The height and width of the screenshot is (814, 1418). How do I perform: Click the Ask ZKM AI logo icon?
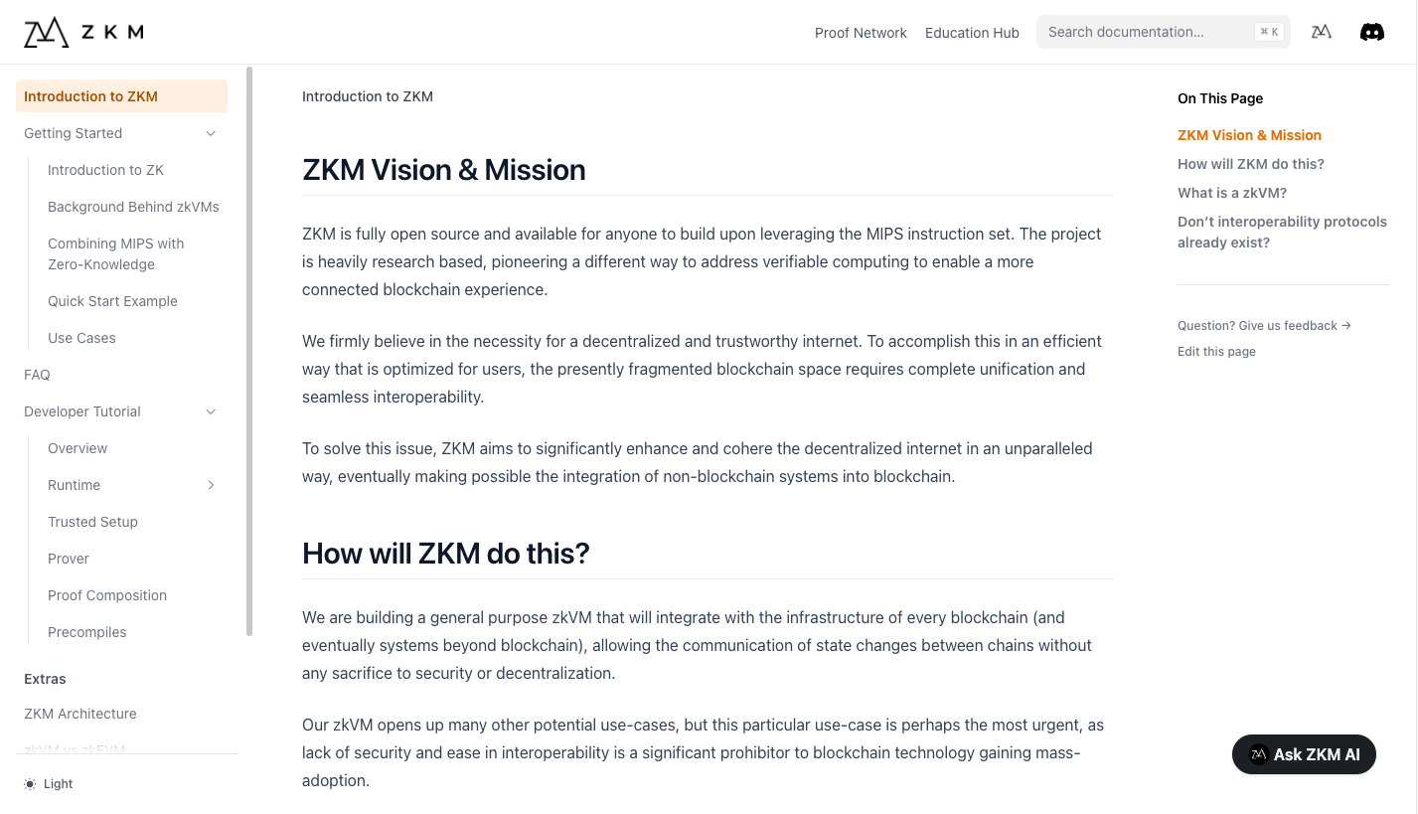[1258, 754]
